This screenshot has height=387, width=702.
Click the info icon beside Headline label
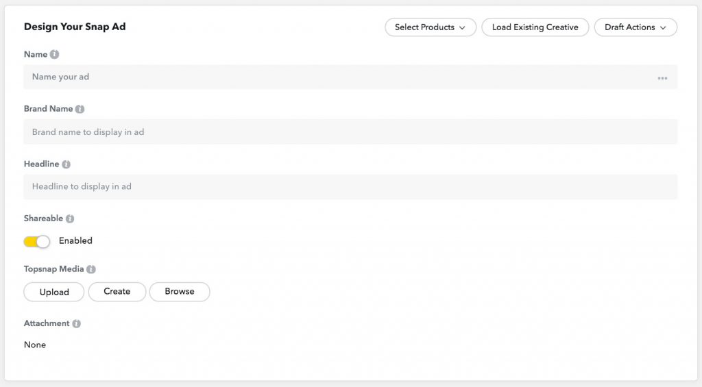(x=66, y=164)
